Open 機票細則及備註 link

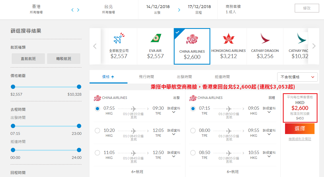[x=300, y=139]
